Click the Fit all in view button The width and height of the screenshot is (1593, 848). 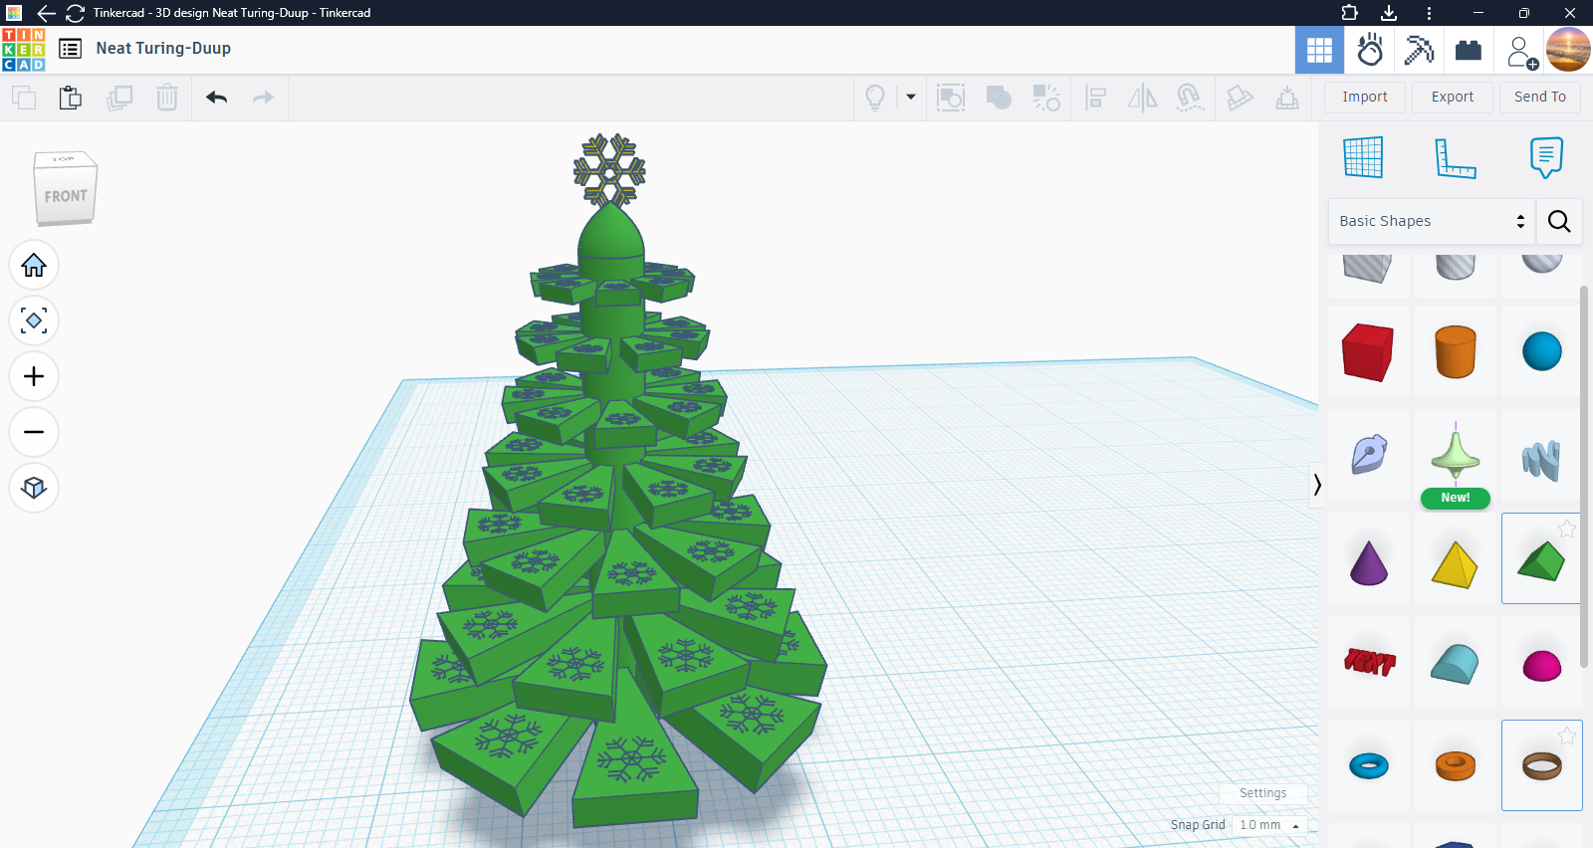[34, 321]
